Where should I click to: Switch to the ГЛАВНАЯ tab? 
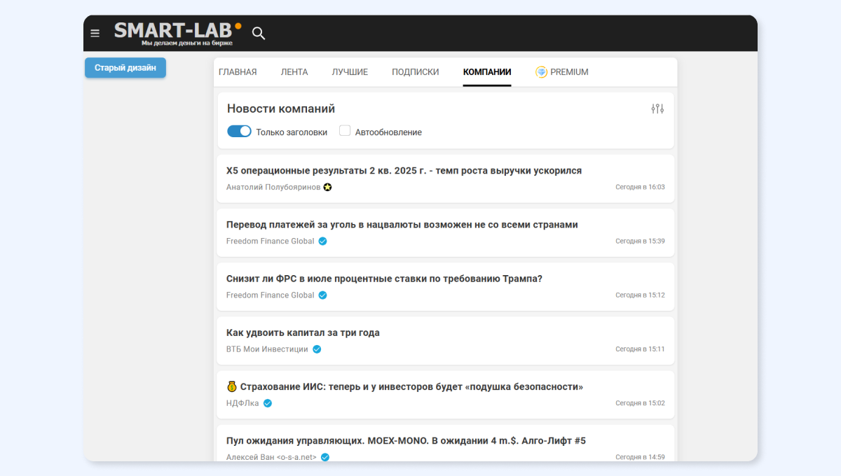[x=238, y=72]
